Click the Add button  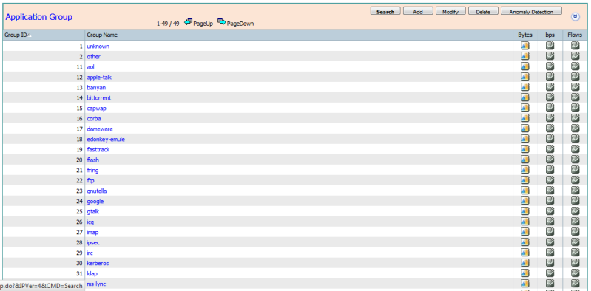(418, 11)
